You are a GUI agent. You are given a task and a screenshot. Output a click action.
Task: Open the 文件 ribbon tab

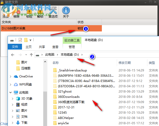click(15, 47)
